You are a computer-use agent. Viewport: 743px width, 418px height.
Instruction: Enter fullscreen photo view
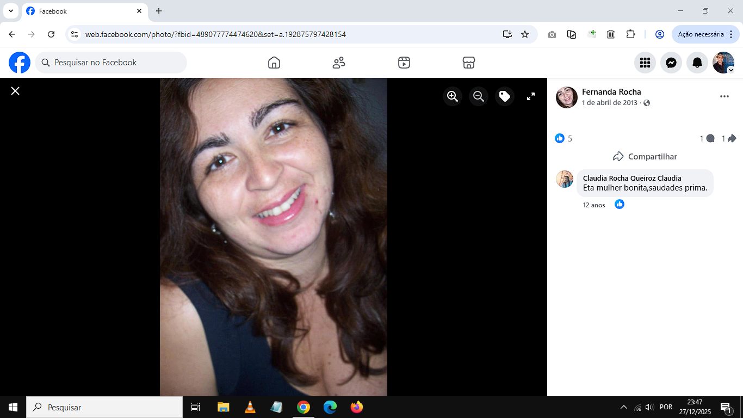tap(531, 96)
